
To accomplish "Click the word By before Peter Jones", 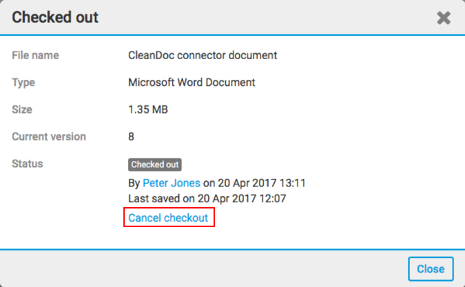I will [134, 183].
